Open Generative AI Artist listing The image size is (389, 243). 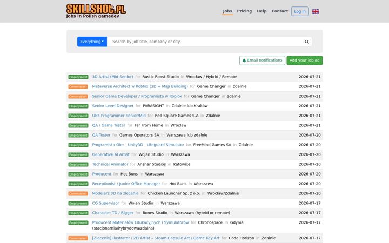(x=111, y=154)
